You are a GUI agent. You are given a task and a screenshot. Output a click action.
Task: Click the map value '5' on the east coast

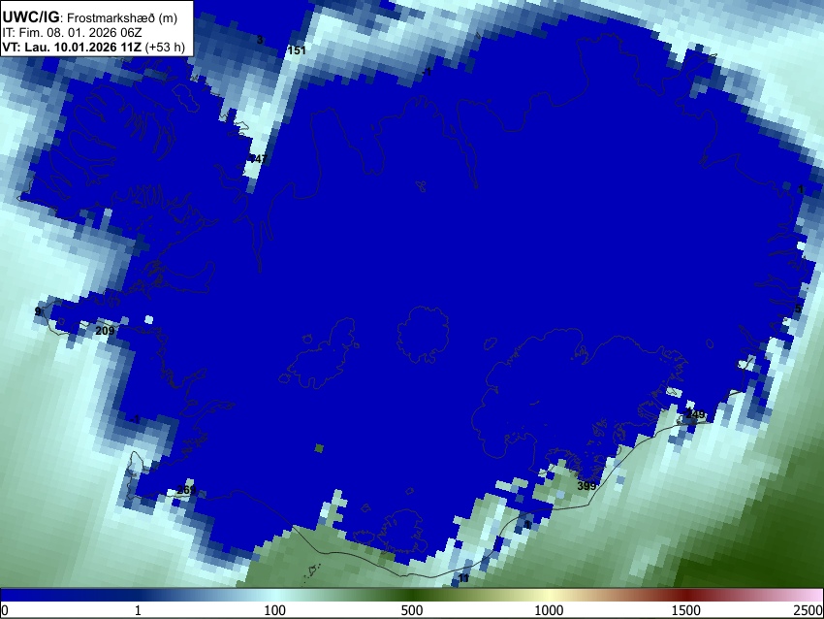[x=798, y=309]
